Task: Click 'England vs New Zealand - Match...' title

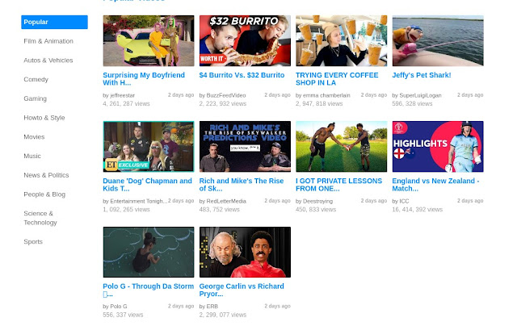Action: click(435, 185)
